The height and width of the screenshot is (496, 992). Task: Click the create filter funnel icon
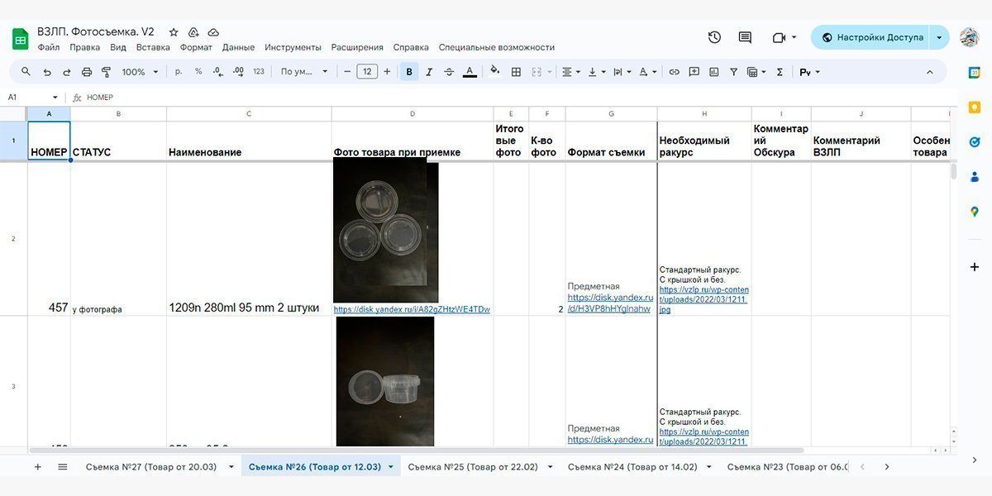(733, 72)
